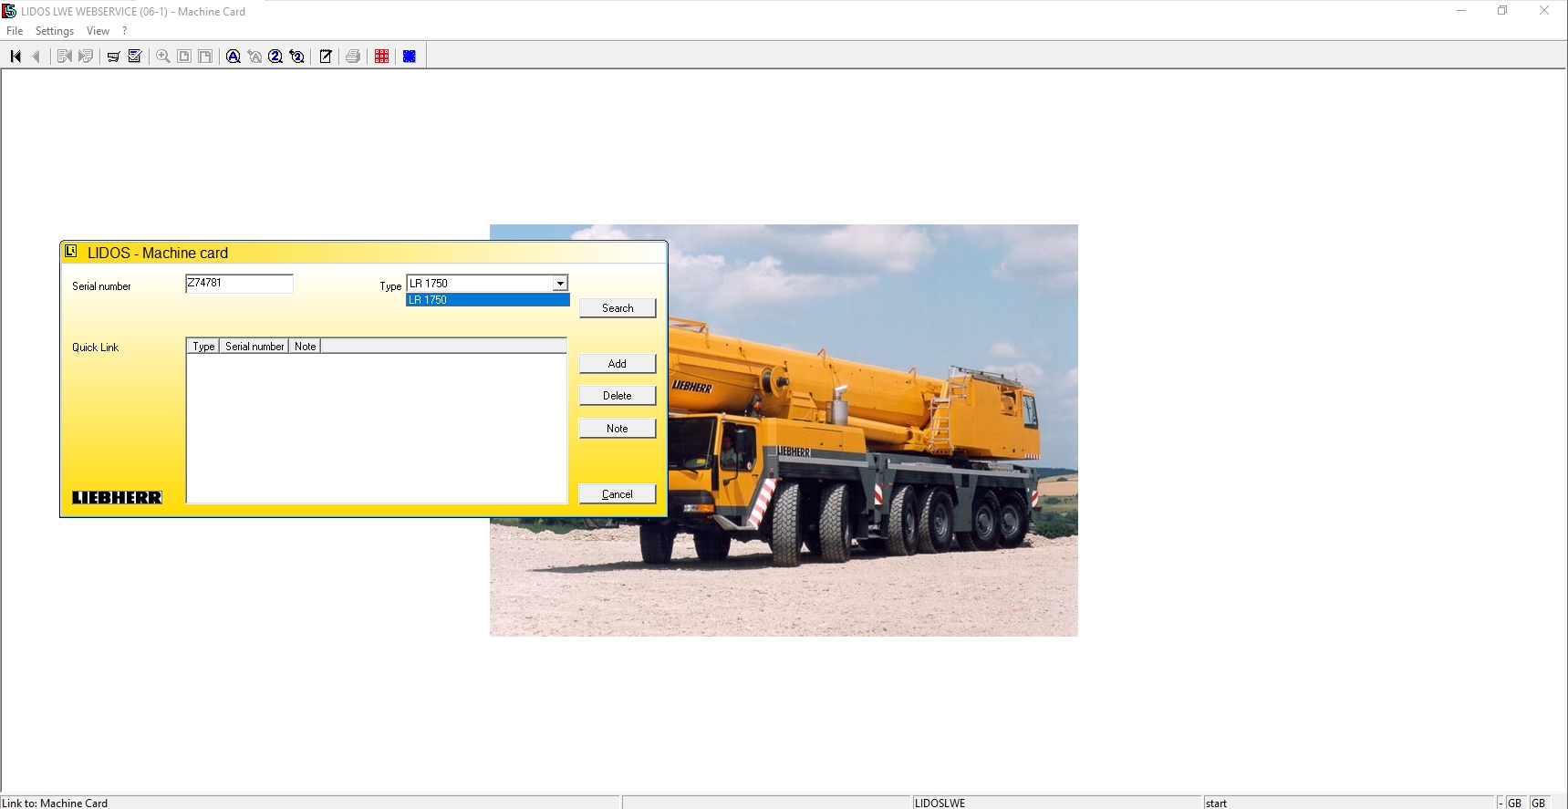
Task: Click inside the empty Quick Link list
Action: [x=377, y=428]
